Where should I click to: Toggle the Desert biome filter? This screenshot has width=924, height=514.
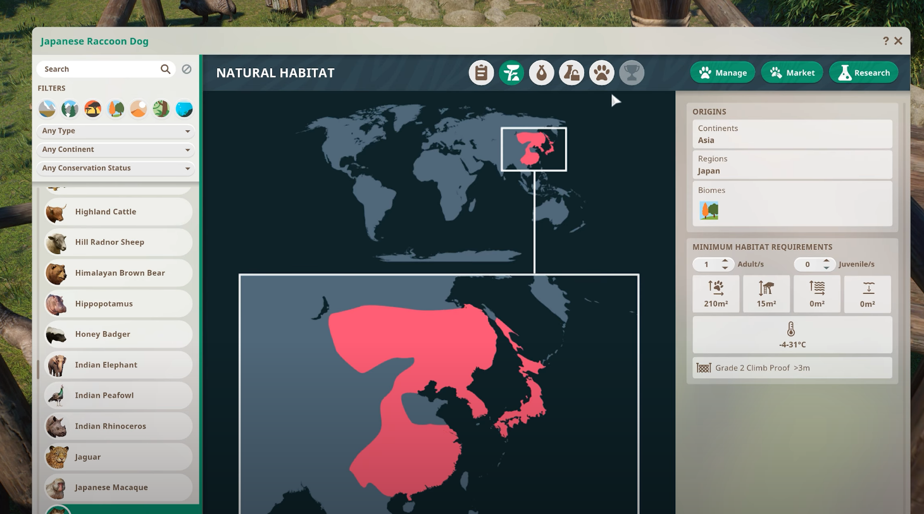coord(139,109)
